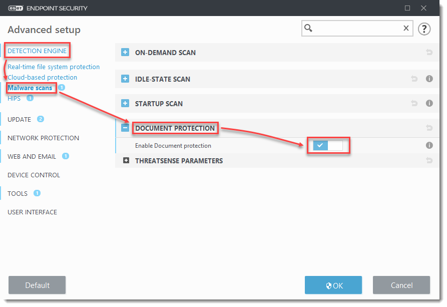The width and height of the screenshot is (447, 307).
Task: Expand the On-Demand Scan section
Action: pyautogui.click(x=125, y=52)
